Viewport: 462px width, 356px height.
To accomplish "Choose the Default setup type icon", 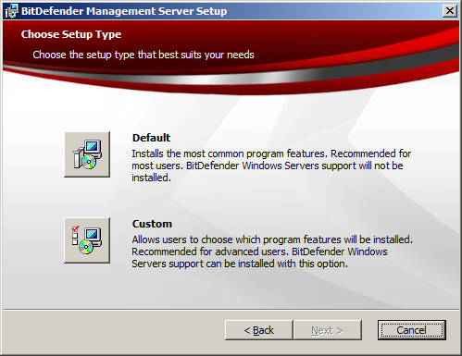I will tap(87, 154).
